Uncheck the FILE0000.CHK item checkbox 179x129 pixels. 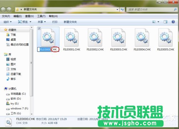(x=39, y=28)
